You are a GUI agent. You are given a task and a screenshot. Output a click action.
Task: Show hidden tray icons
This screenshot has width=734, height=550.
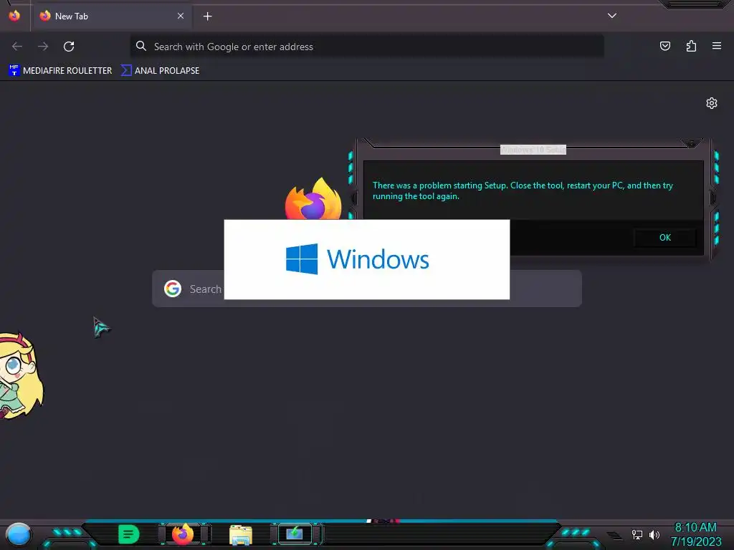coord(614,535)
